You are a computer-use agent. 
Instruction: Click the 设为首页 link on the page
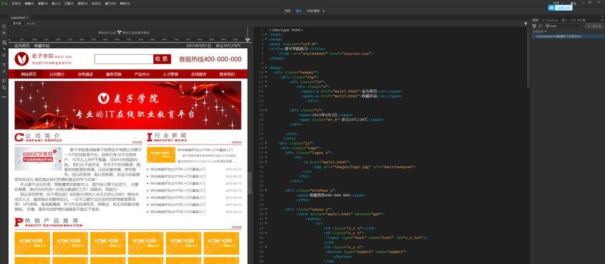pos(22,46)
